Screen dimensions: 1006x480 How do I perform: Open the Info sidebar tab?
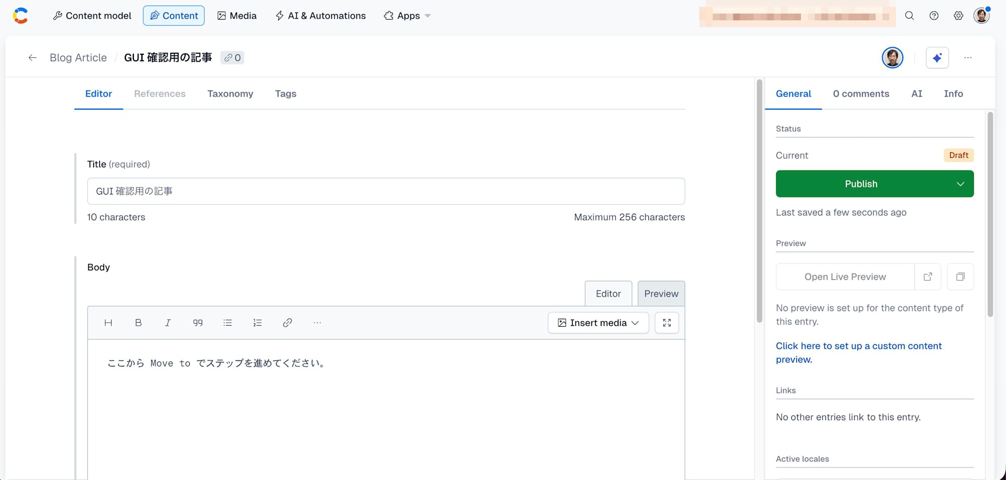tap(953, 94)
